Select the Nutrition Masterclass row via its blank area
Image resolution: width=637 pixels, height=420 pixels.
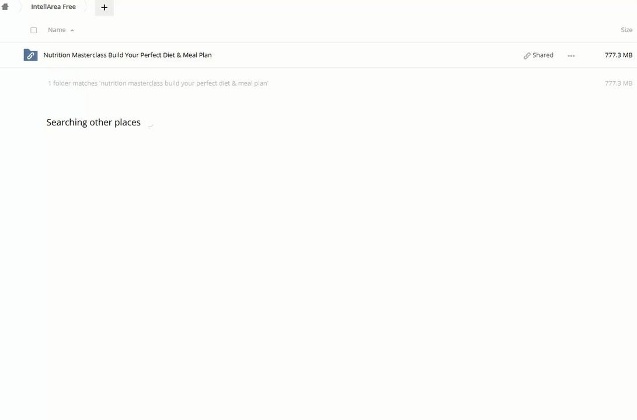tap(362, 55)
